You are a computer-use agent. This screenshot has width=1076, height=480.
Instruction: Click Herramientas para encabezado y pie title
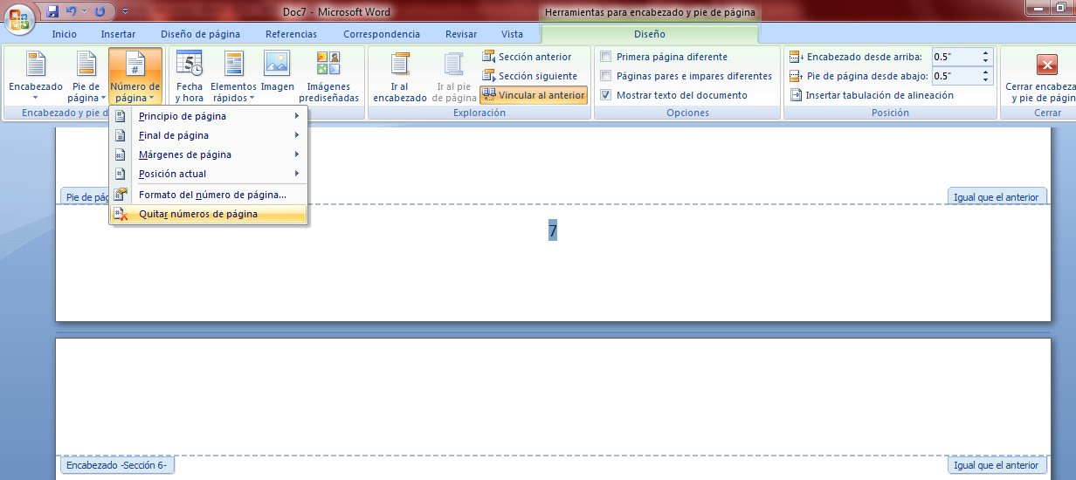651,12
